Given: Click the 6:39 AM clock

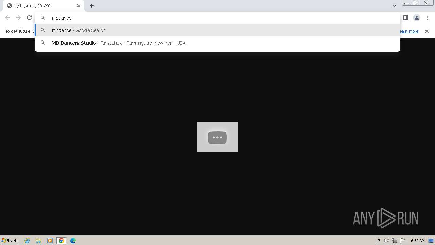Looking at the screenshot, I should tap(418, 241).
